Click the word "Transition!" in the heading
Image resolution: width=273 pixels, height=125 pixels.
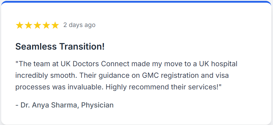82,47
